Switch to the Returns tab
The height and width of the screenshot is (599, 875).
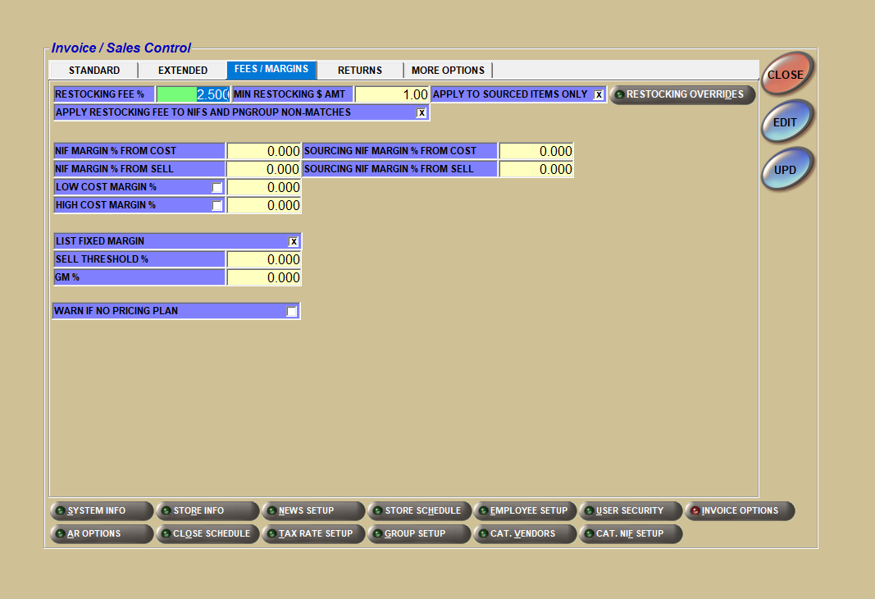pos(360,71)
